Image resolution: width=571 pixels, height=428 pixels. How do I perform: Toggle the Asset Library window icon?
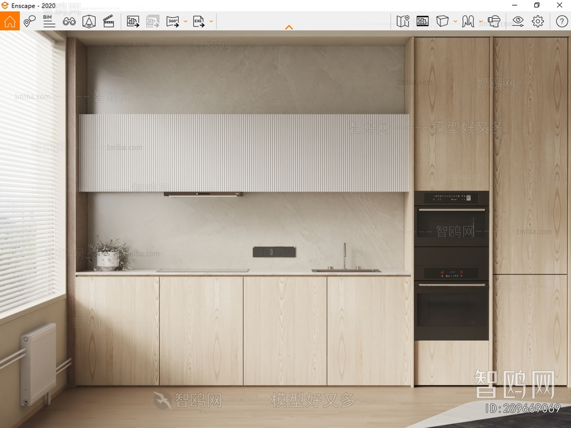pyautogui.click(x=423, y=21)
